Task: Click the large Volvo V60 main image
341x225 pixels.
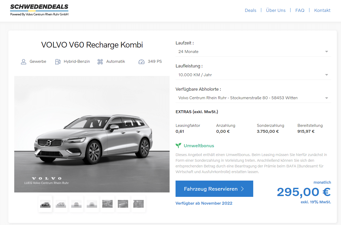Action: tap(92, 134)
